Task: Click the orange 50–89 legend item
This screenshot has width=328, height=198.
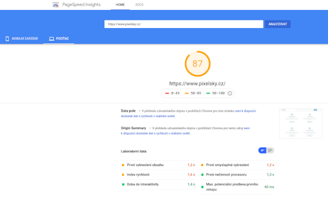Action: pos(193,94)
